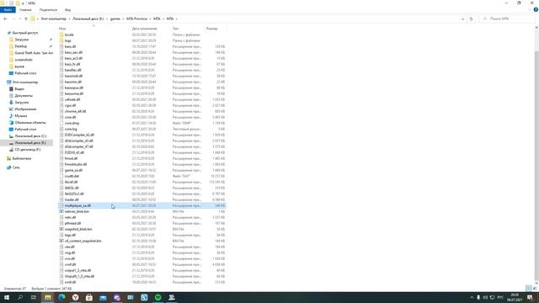Sort by the Size column header
Viewport: 539px width, 303px height.
tap(212, 29)
